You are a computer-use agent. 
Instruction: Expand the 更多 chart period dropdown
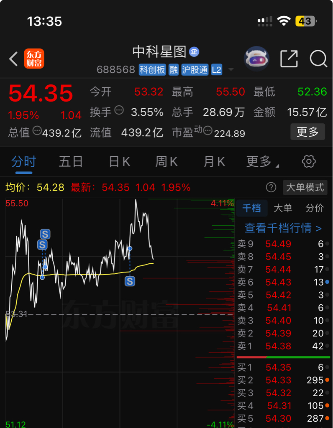[262, 162]
